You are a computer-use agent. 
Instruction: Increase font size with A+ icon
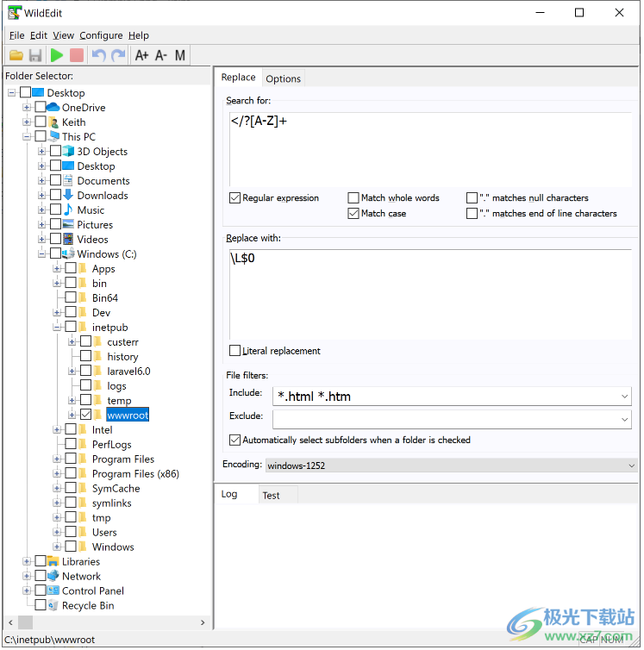[141, 56]
